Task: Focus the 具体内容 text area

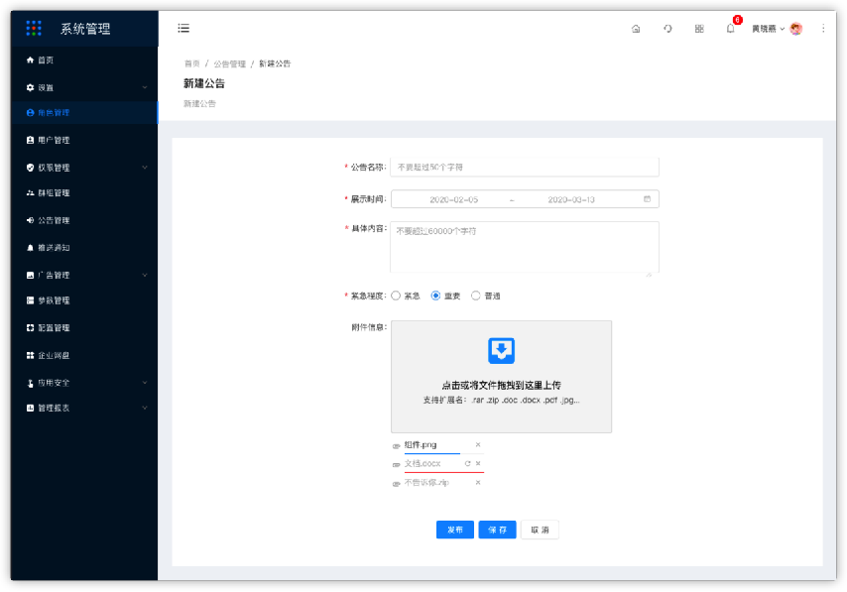Action: pyautogui.click(x=525, y=249)
